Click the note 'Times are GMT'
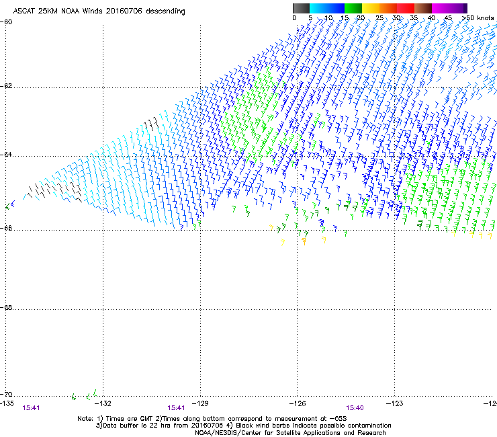The image size is (497, 437). (x=128, y=419)
